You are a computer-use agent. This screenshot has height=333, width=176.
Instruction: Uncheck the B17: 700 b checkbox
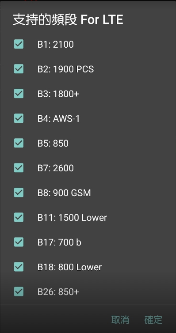point(19,242)
